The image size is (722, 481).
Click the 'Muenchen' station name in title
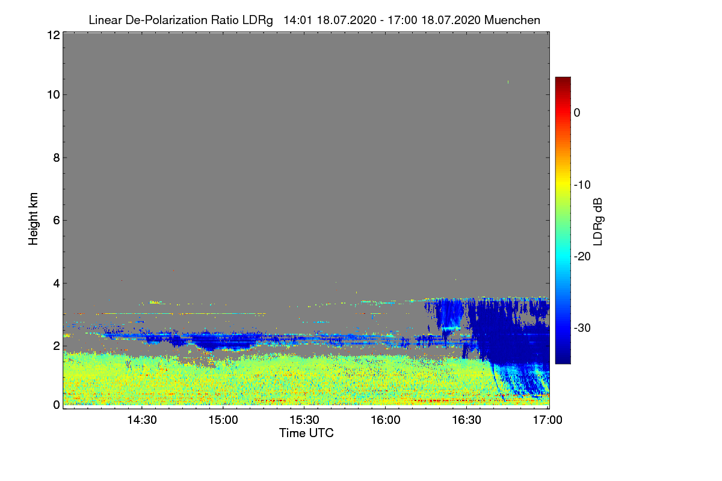[x=512, y=20]
